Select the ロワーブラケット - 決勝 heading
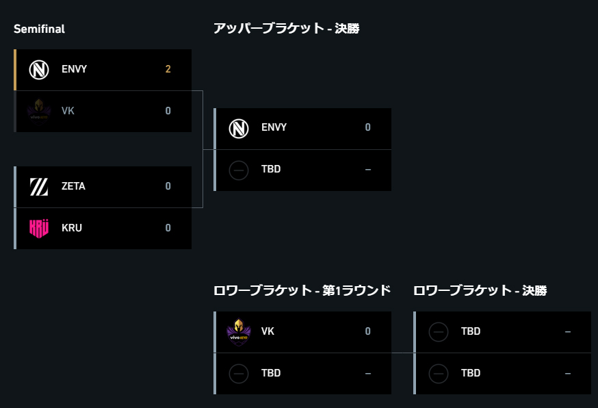Viewport: 598px width, 408px height. tap(480, 290)
